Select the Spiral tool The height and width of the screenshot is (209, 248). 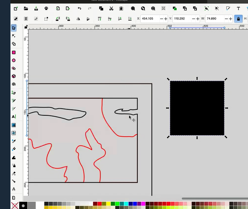click(14, 84)
